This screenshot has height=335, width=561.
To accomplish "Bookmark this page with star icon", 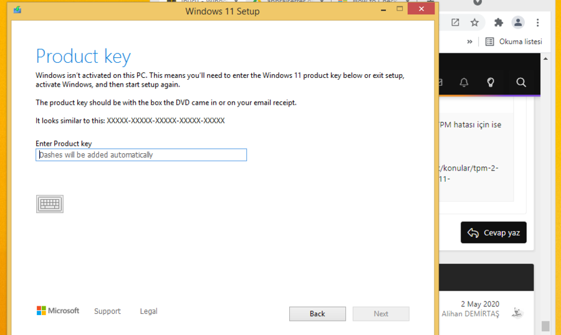I will point(474,22).
